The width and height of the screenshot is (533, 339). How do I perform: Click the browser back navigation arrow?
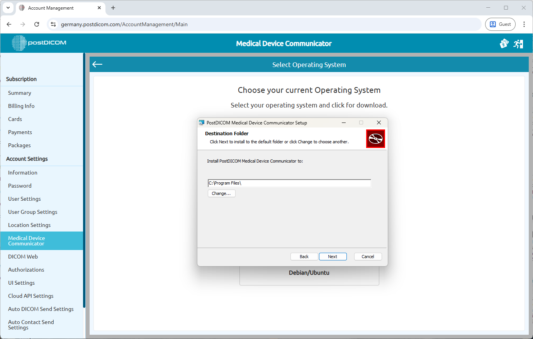[9, 24]
